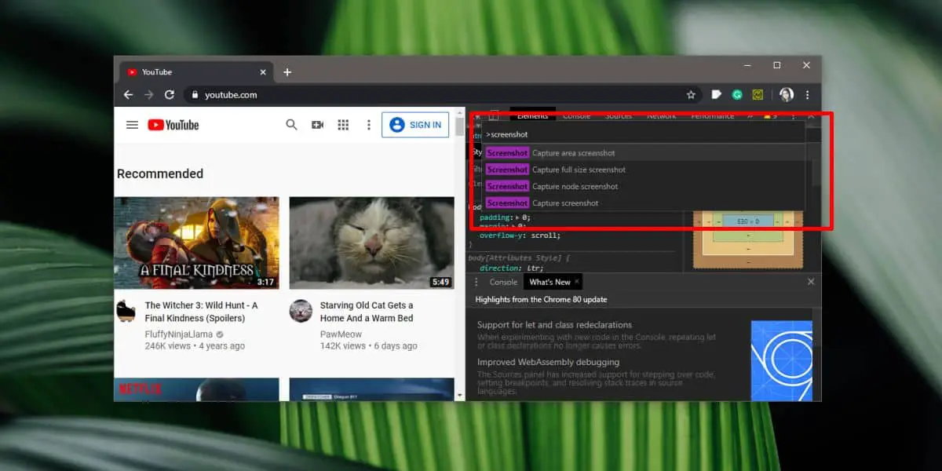Image resolution: width=942 pixels, height=471 pixels.
Task: Bookmark this page with star icon
Action: pyautogui.click(x=691, y=94)
